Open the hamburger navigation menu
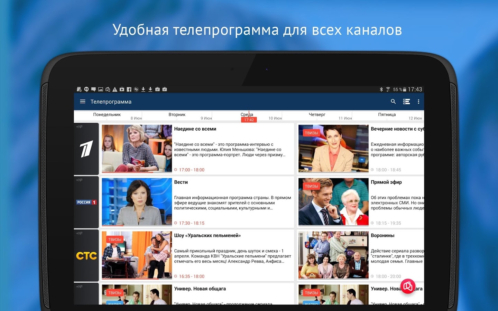This screenshot has width=498, height=311. [83, 102]
